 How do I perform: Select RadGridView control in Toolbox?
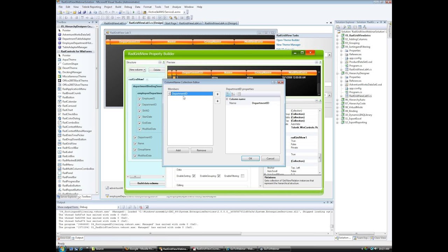(x=69, y=143)
